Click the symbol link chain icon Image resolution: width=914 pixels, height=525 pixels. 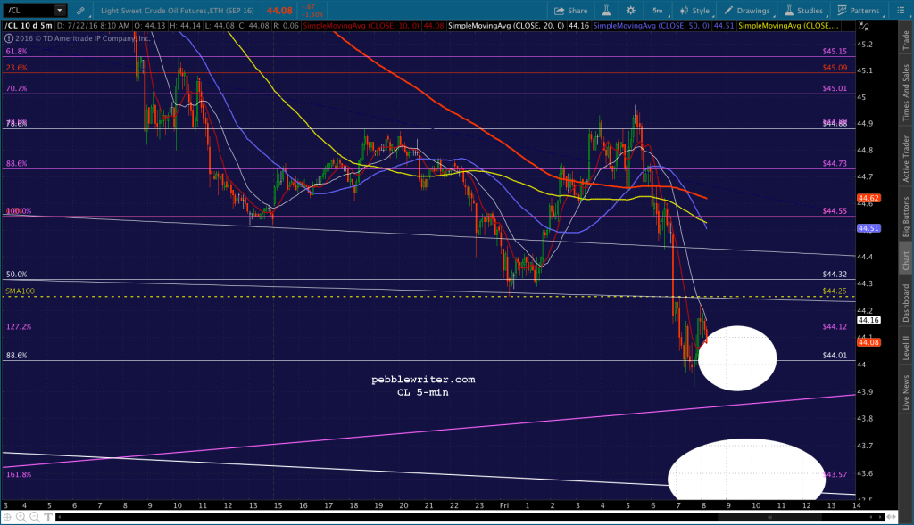(80, 11)
